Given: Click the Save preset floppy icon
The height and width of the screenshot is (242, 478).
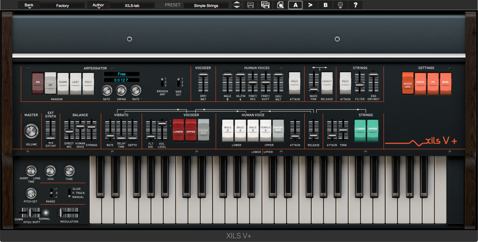Looking at the screenshot, I should (250, 5).
